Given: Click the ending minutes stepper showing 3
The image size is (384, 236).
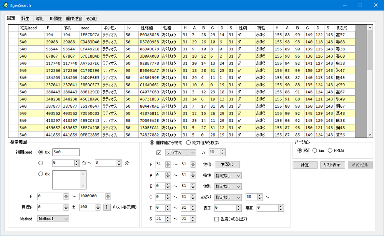Looking at the screenshot, I should point(108,163).
